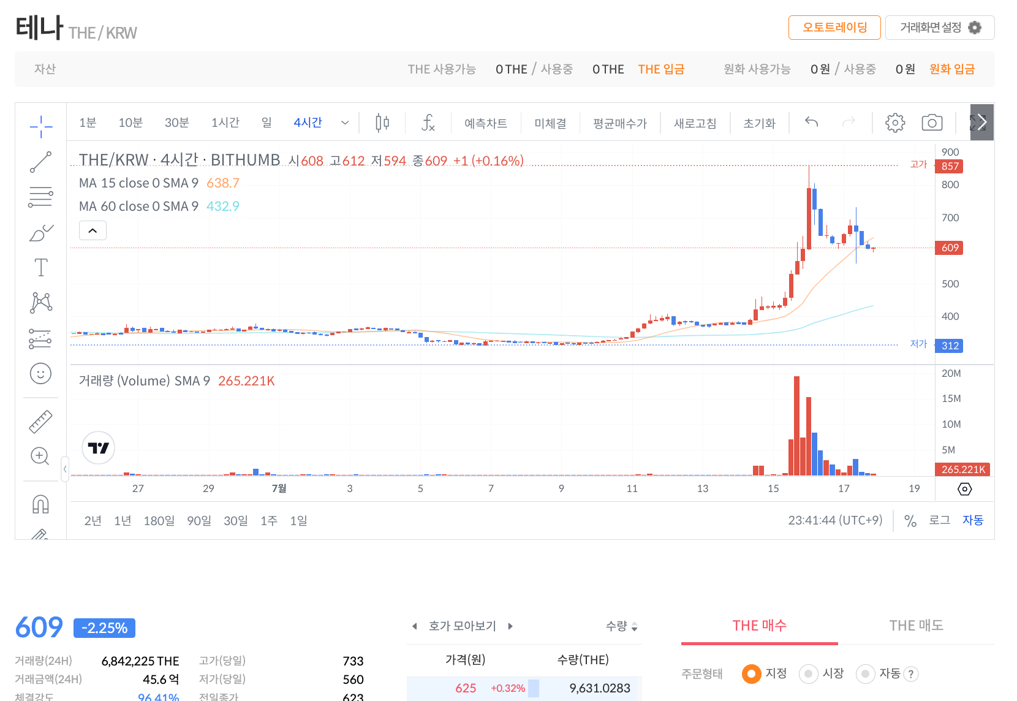This screenshot has width=1017, height=701.
Task: Expand the time interval dropdown chevron
Action: [x=345, y=123]
